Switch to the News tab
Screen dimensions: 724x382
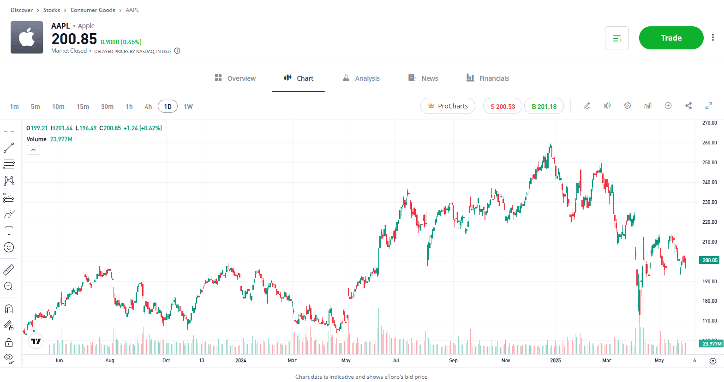point(423,78)
